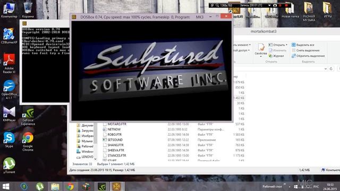This screenshot has width=340, height=191.
Task: Stop recording with the red square button
Action: pyautogui.click(x=286, y=5)
